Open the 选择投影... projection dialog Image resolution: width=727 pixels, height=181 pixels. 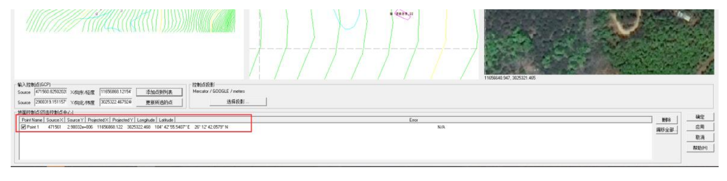tap(238, 101)
